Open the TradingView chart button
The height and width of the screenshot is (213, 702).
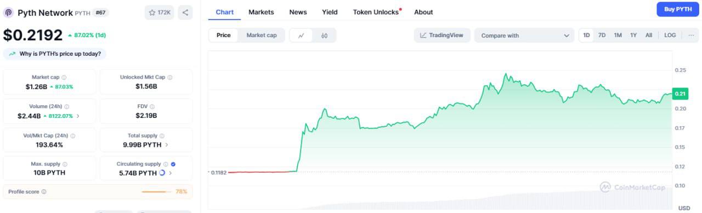point(442,35)
